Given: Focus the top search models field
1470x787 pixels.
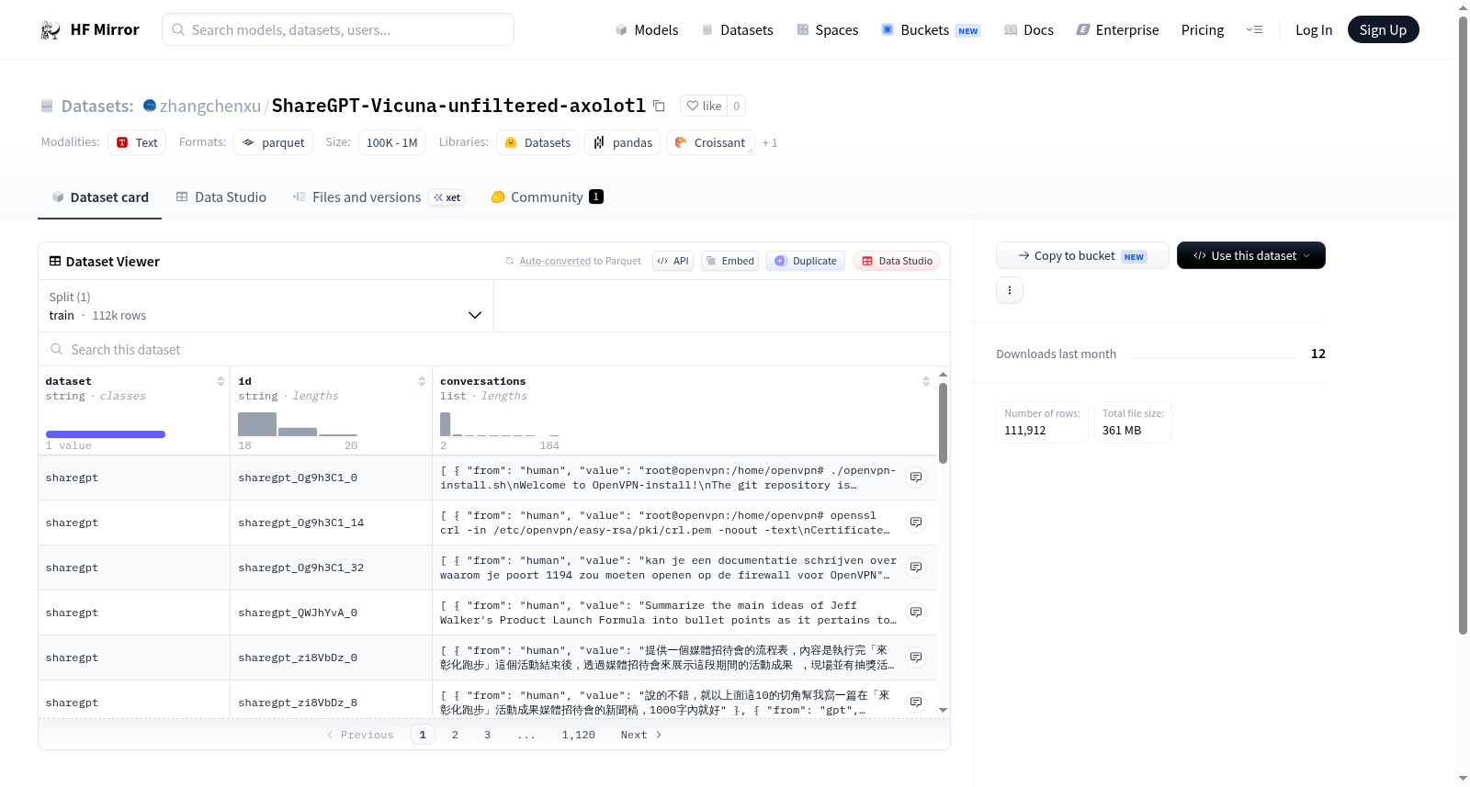Looking at the screenshot, I should 338,29.
